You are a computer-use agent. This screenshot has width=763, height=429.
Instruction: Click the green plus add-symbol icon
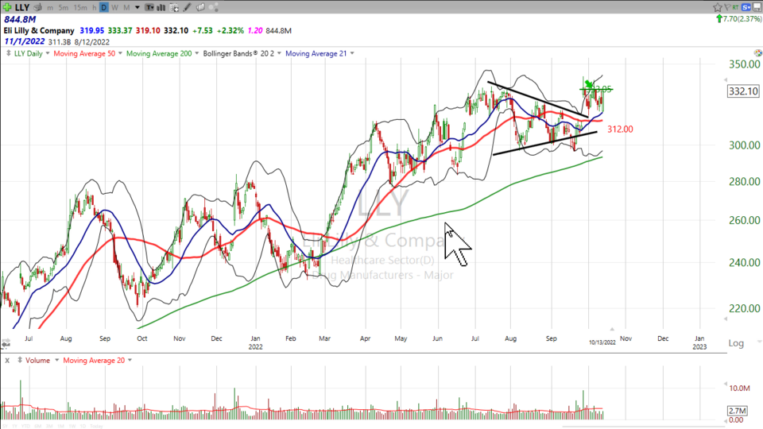point(7,7)
